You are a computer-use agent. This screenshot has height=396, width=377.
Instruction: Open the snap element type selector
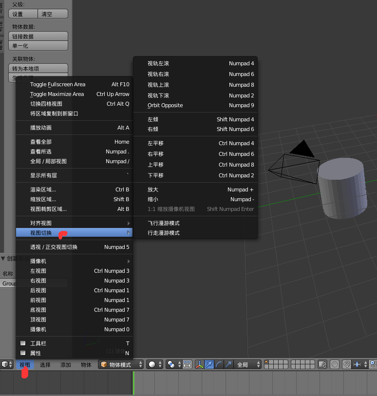pos(360,364)
